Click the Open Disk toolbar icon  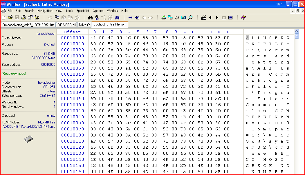point(164,18)
